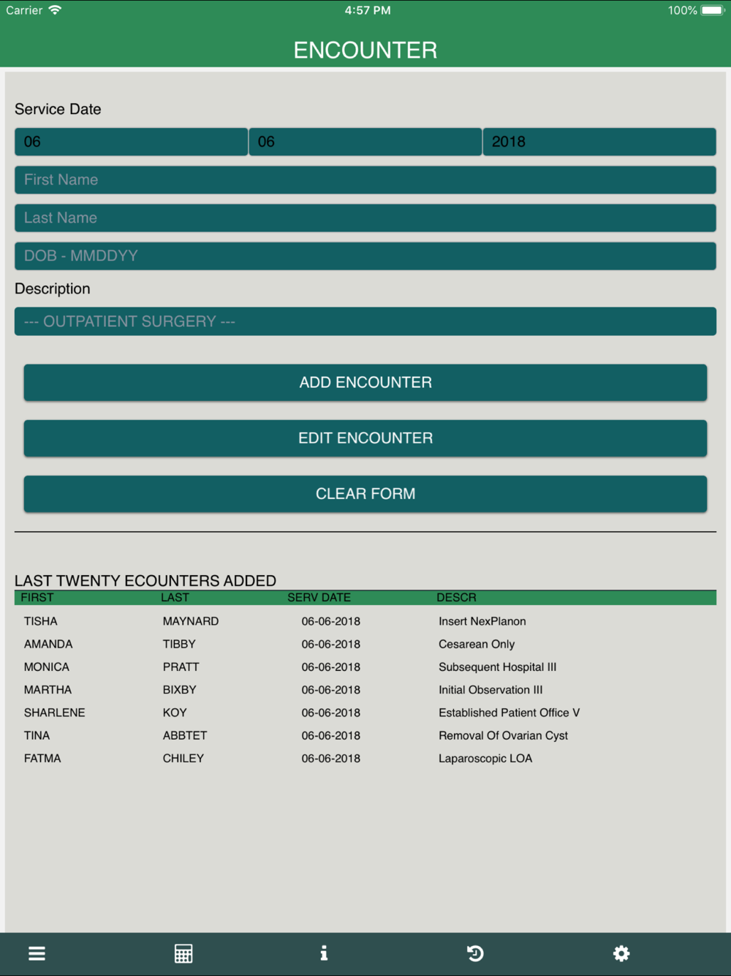Open the history icon in bottom bar

tap(475, 953)
